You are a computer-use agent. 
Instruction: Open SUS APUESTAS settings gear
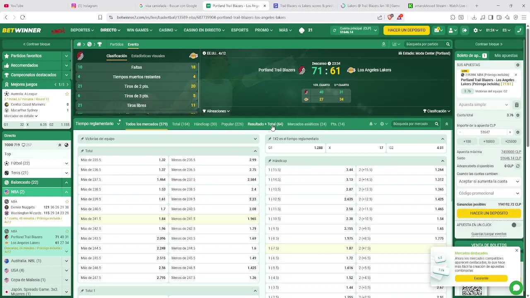pyautogui.click(x=518, y=65)
